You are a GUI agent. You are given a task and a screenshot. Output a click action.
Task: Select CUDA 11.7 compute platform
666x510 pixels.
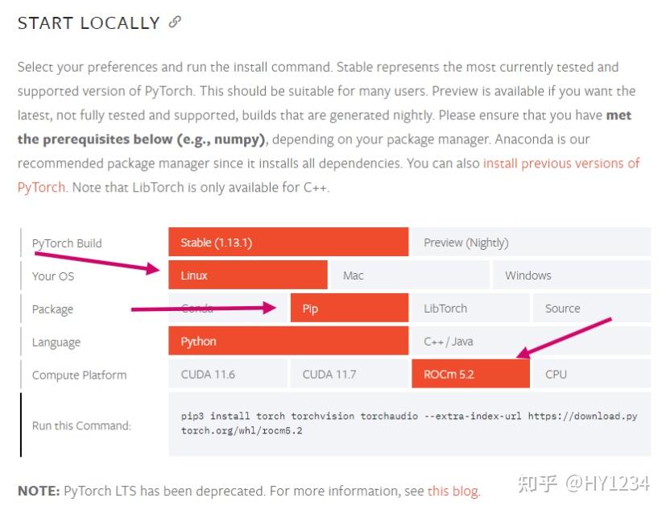tap(349, 375)
